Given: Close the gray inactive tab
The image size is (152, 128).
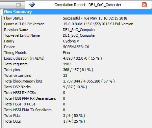Looking at the screenshot, I should tap(18, 5).
